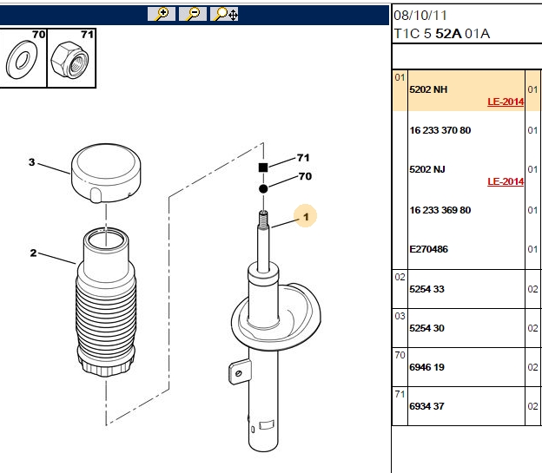Select part number 5254 33

[x=426, y=289]
